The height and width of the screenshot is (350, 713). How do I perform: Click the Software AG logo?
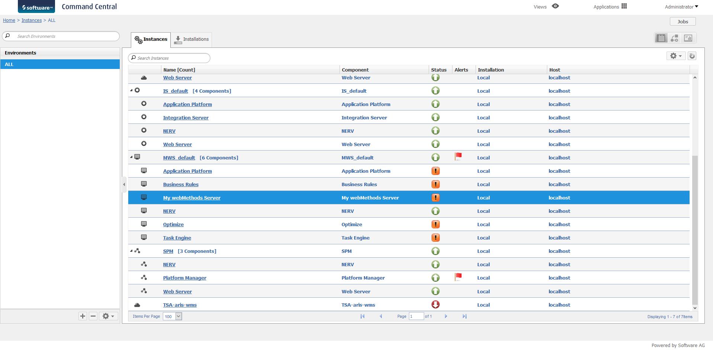[36, 7]
